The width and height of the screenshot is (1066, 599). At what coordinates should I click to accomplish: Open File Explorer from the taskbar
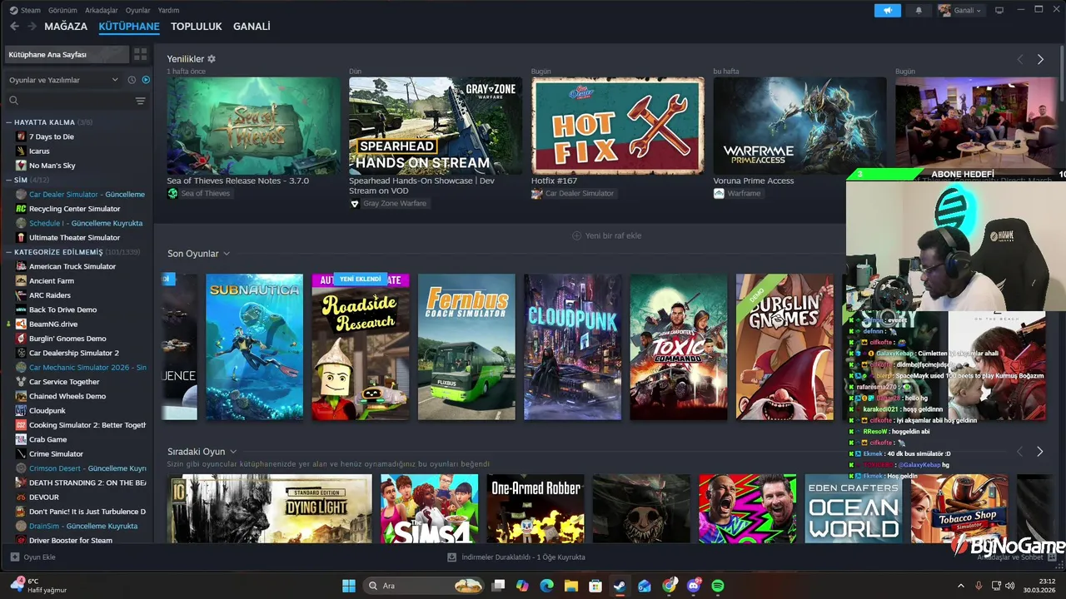point(571,586)
